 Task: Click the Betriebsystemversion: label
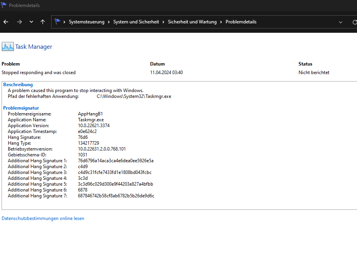[30, 149]
